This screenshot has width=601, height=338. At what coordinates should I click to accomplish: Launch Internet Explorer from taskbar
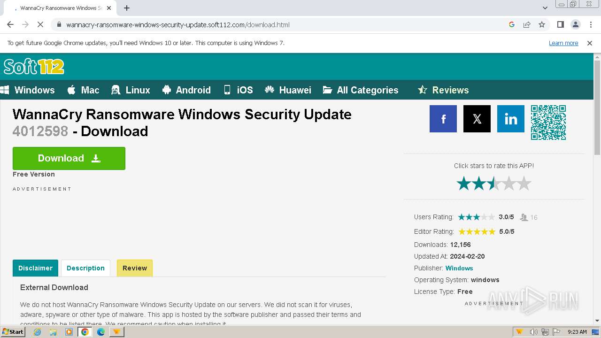(38, 332)
